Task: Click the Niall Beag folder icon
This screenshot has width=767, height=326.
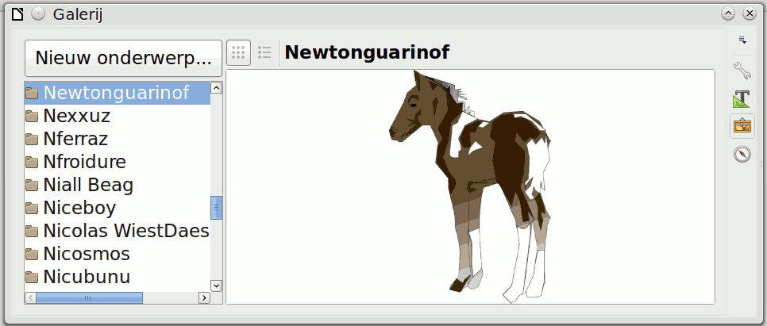Action: [x=32, y=186]
